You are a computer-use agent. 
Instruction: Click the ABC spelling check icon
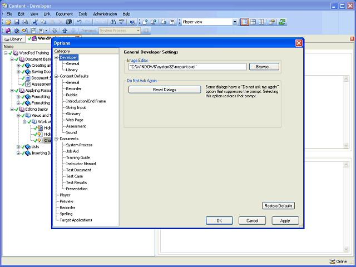pyautogui.click(x=122, y=22)
